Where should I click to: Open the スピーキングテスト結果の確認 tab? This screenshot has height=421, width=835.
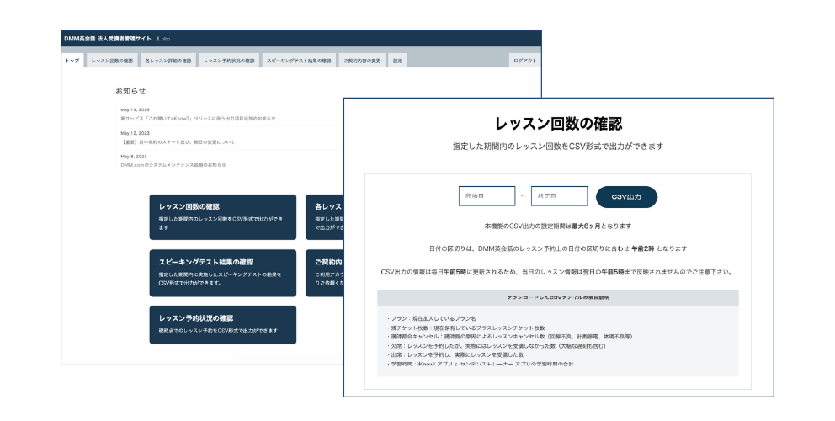click(x=298, y=61)
